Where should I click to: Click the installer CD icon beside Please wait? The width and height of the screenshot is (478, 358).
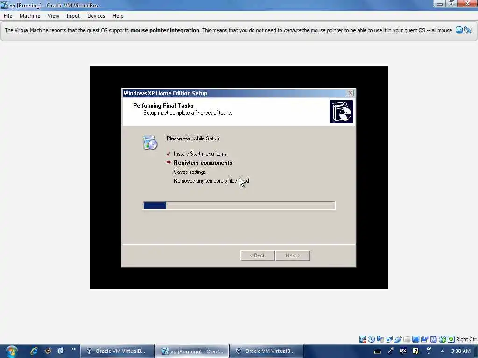click(150, 142)
